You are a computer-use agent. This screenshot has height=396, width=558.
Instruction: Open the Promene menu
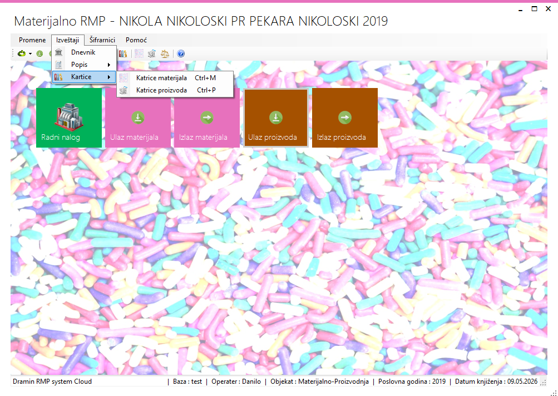32,40
